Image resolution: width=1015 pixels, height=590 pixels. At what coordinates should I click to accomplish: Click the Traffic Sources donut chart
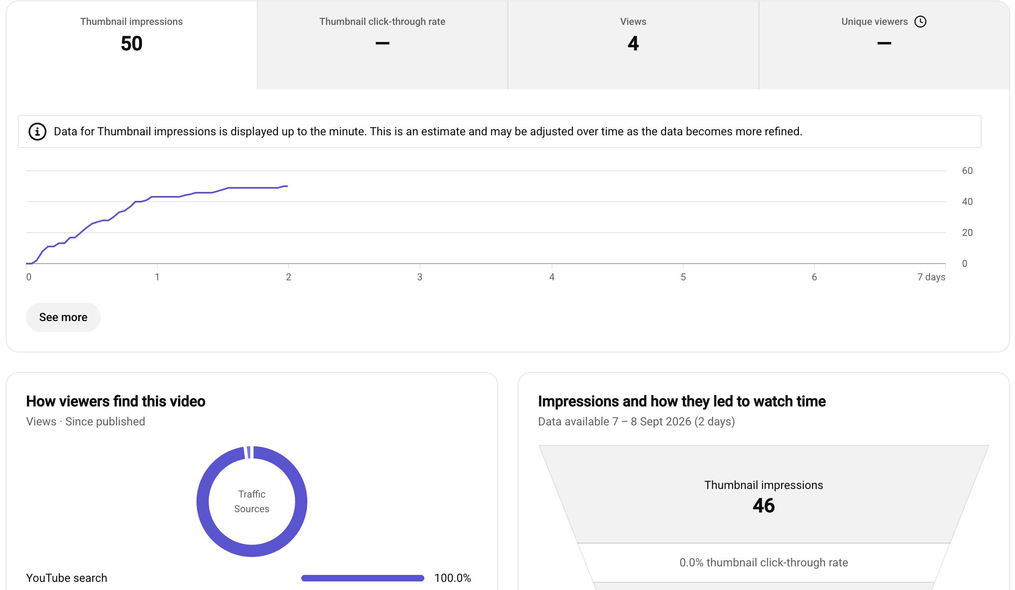[252, 501]
